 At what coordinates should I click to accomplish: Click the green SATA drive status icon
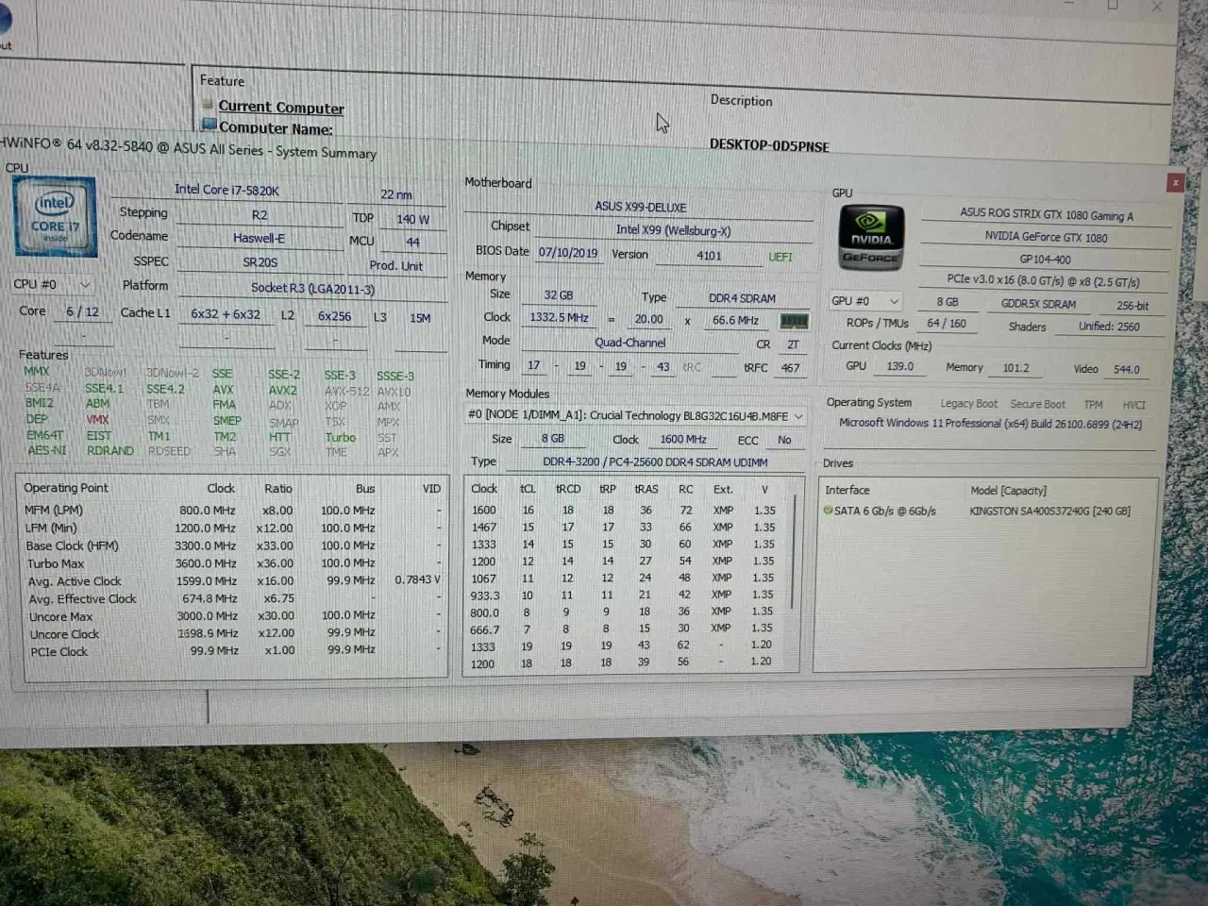[828, 511]
